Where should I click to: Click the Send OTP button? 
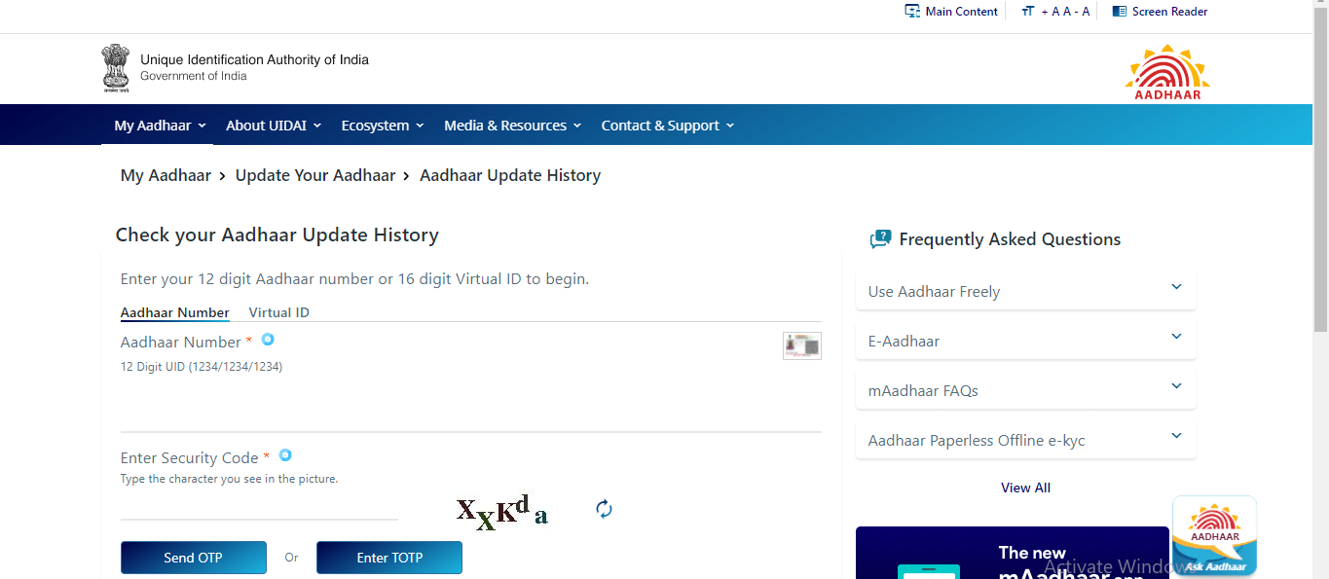pos(193,557)
